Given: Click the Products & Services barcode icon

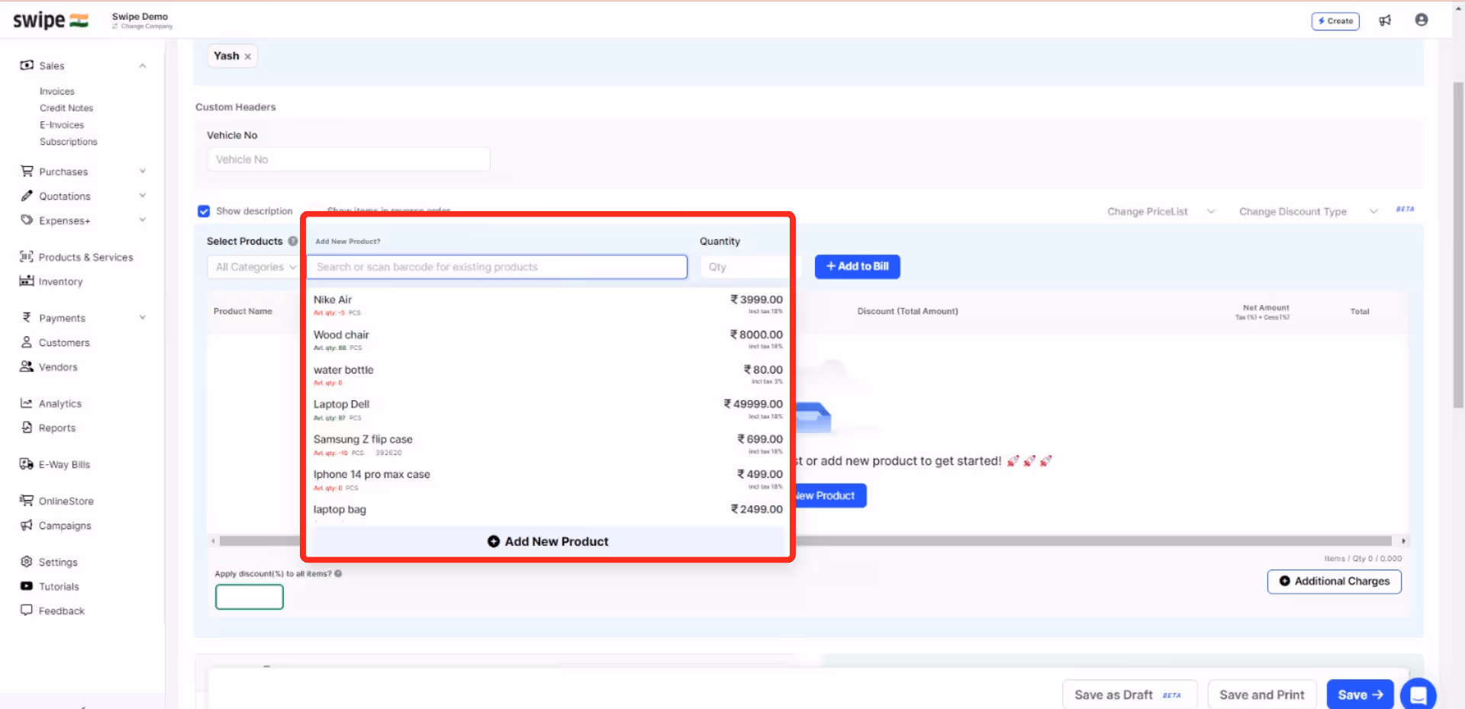Looking at the screenshot, I should [27, 256].
